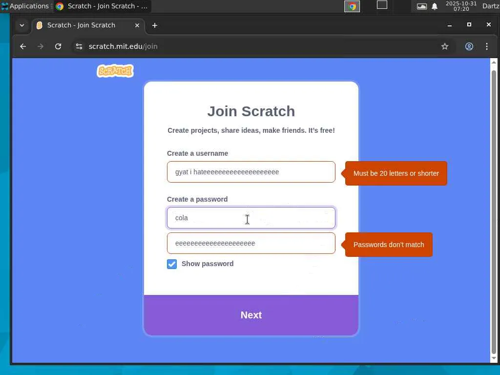The height and width of the screenshot is (375, 500).
Task: Click the 'Must be 20 letters or shorter' message
Action: click(396, 173)
